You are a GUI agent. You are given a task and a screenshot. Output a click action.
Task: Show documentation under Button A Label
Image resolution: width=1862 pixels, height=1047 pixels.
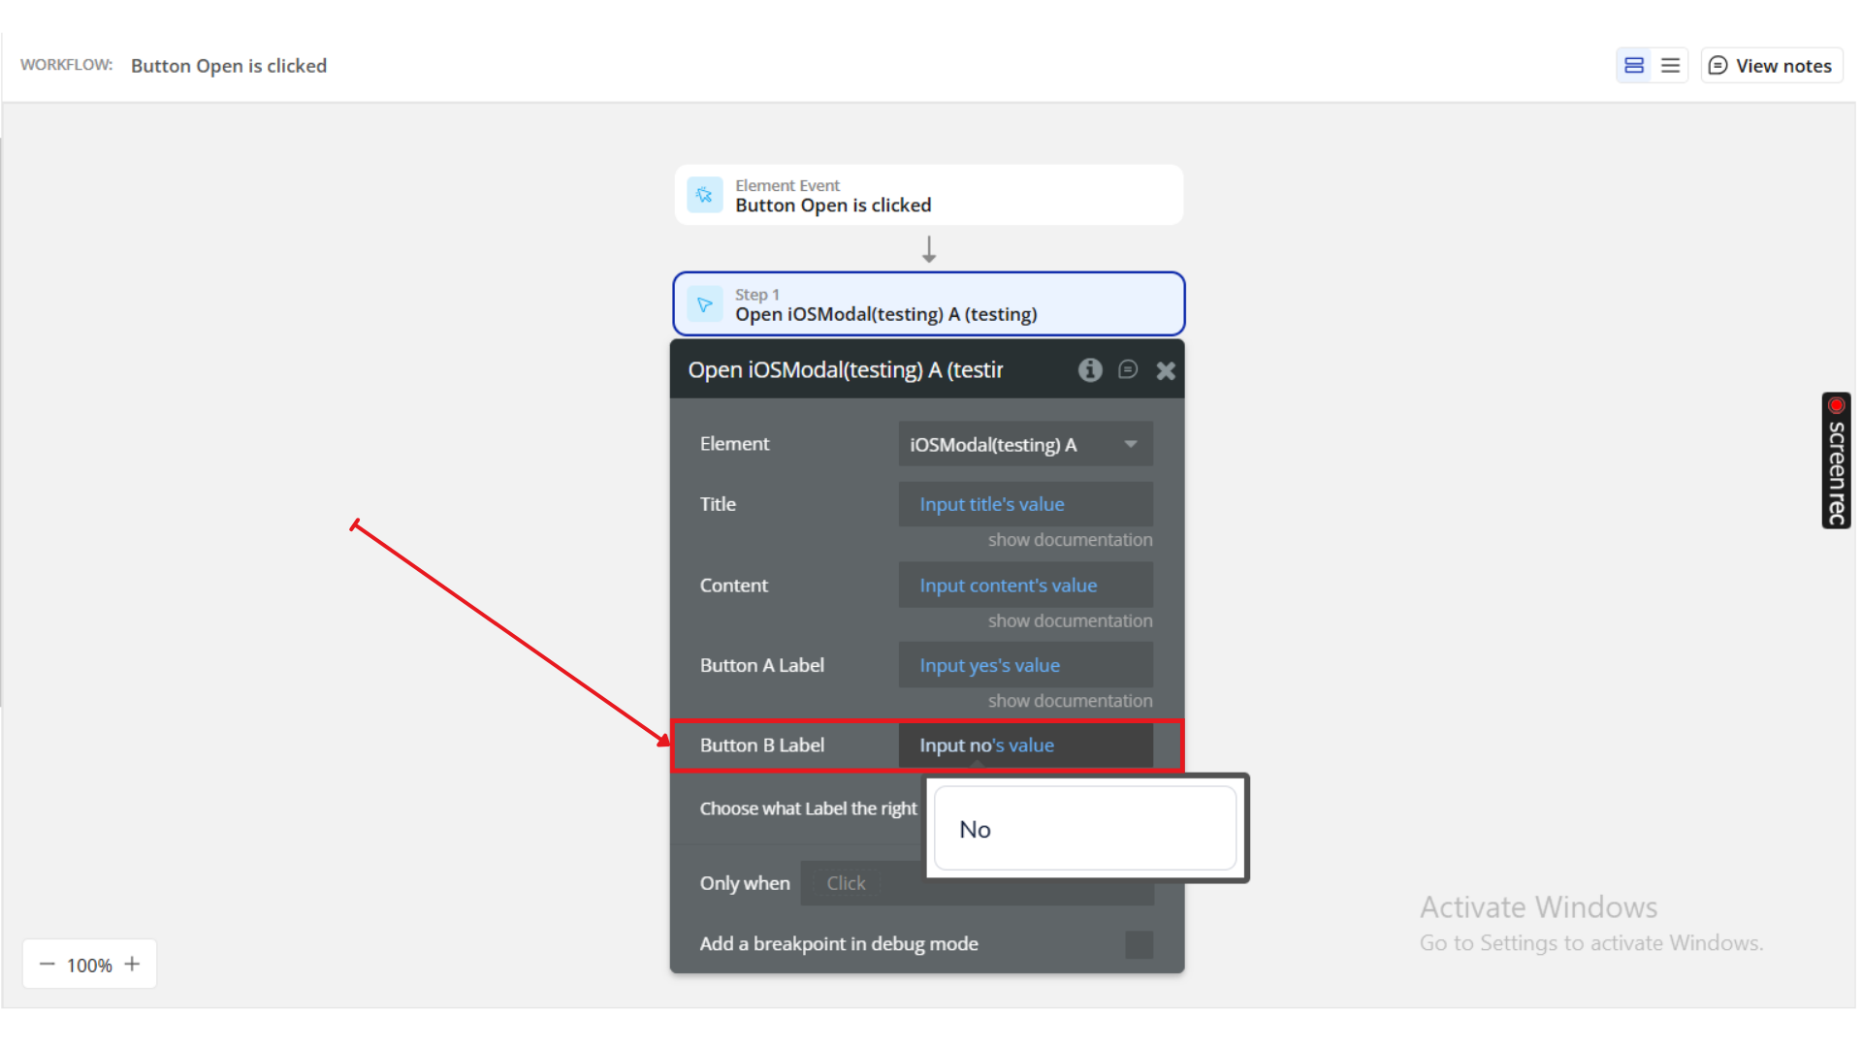(x=1070, y=700)
